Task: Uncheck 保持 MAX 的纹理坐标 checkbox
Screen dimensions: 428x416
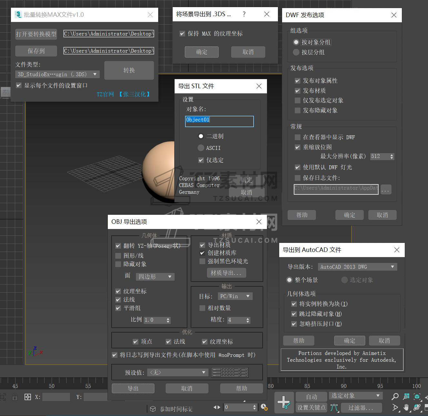Action: [182, 34]
